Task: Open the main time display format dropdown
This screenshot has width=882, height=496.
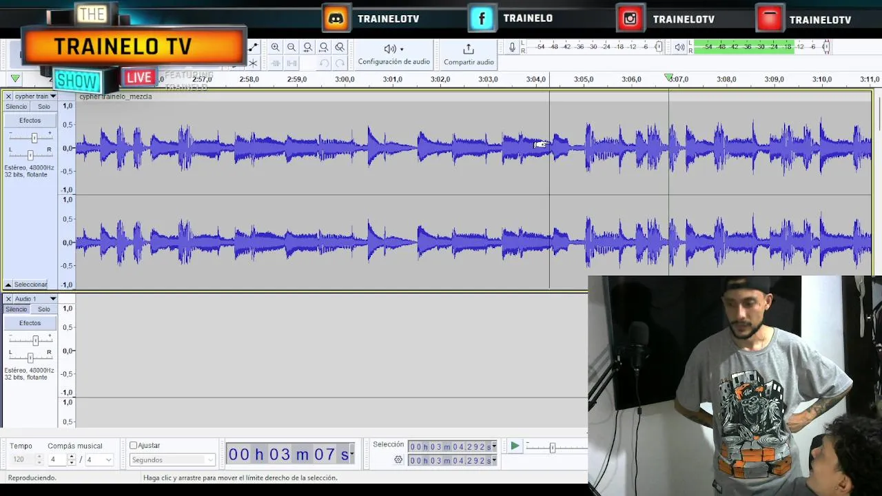Action: tap(352, 454)
